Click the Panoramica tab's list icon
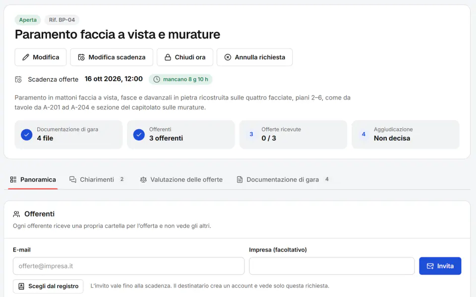 [13, 180]
